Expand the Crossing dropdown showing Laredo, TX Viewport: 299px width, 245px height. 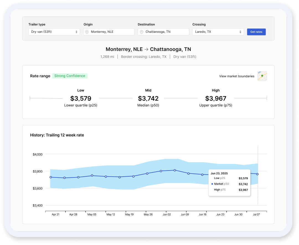(218, 32)
